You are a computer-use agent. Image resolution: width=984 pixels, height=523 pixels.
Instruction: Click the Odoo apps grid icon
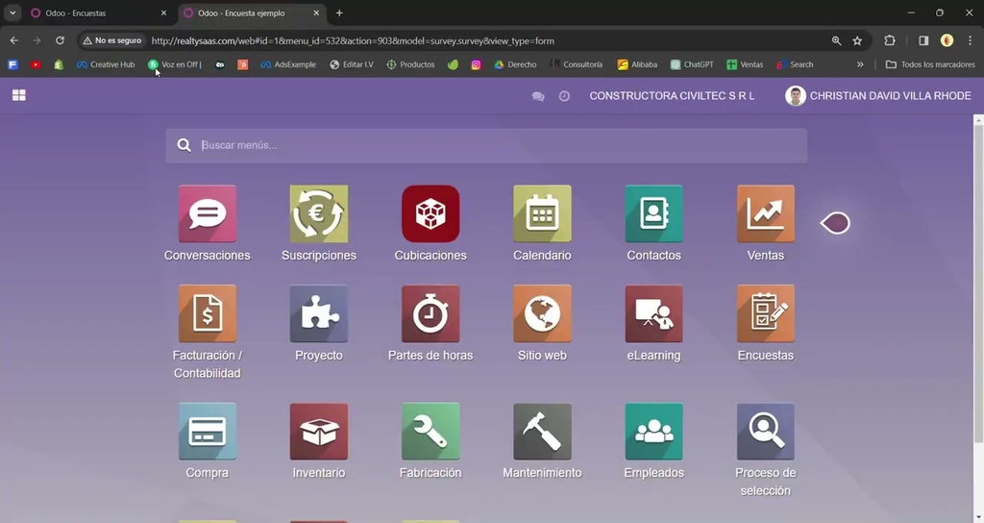click(19, 95)
